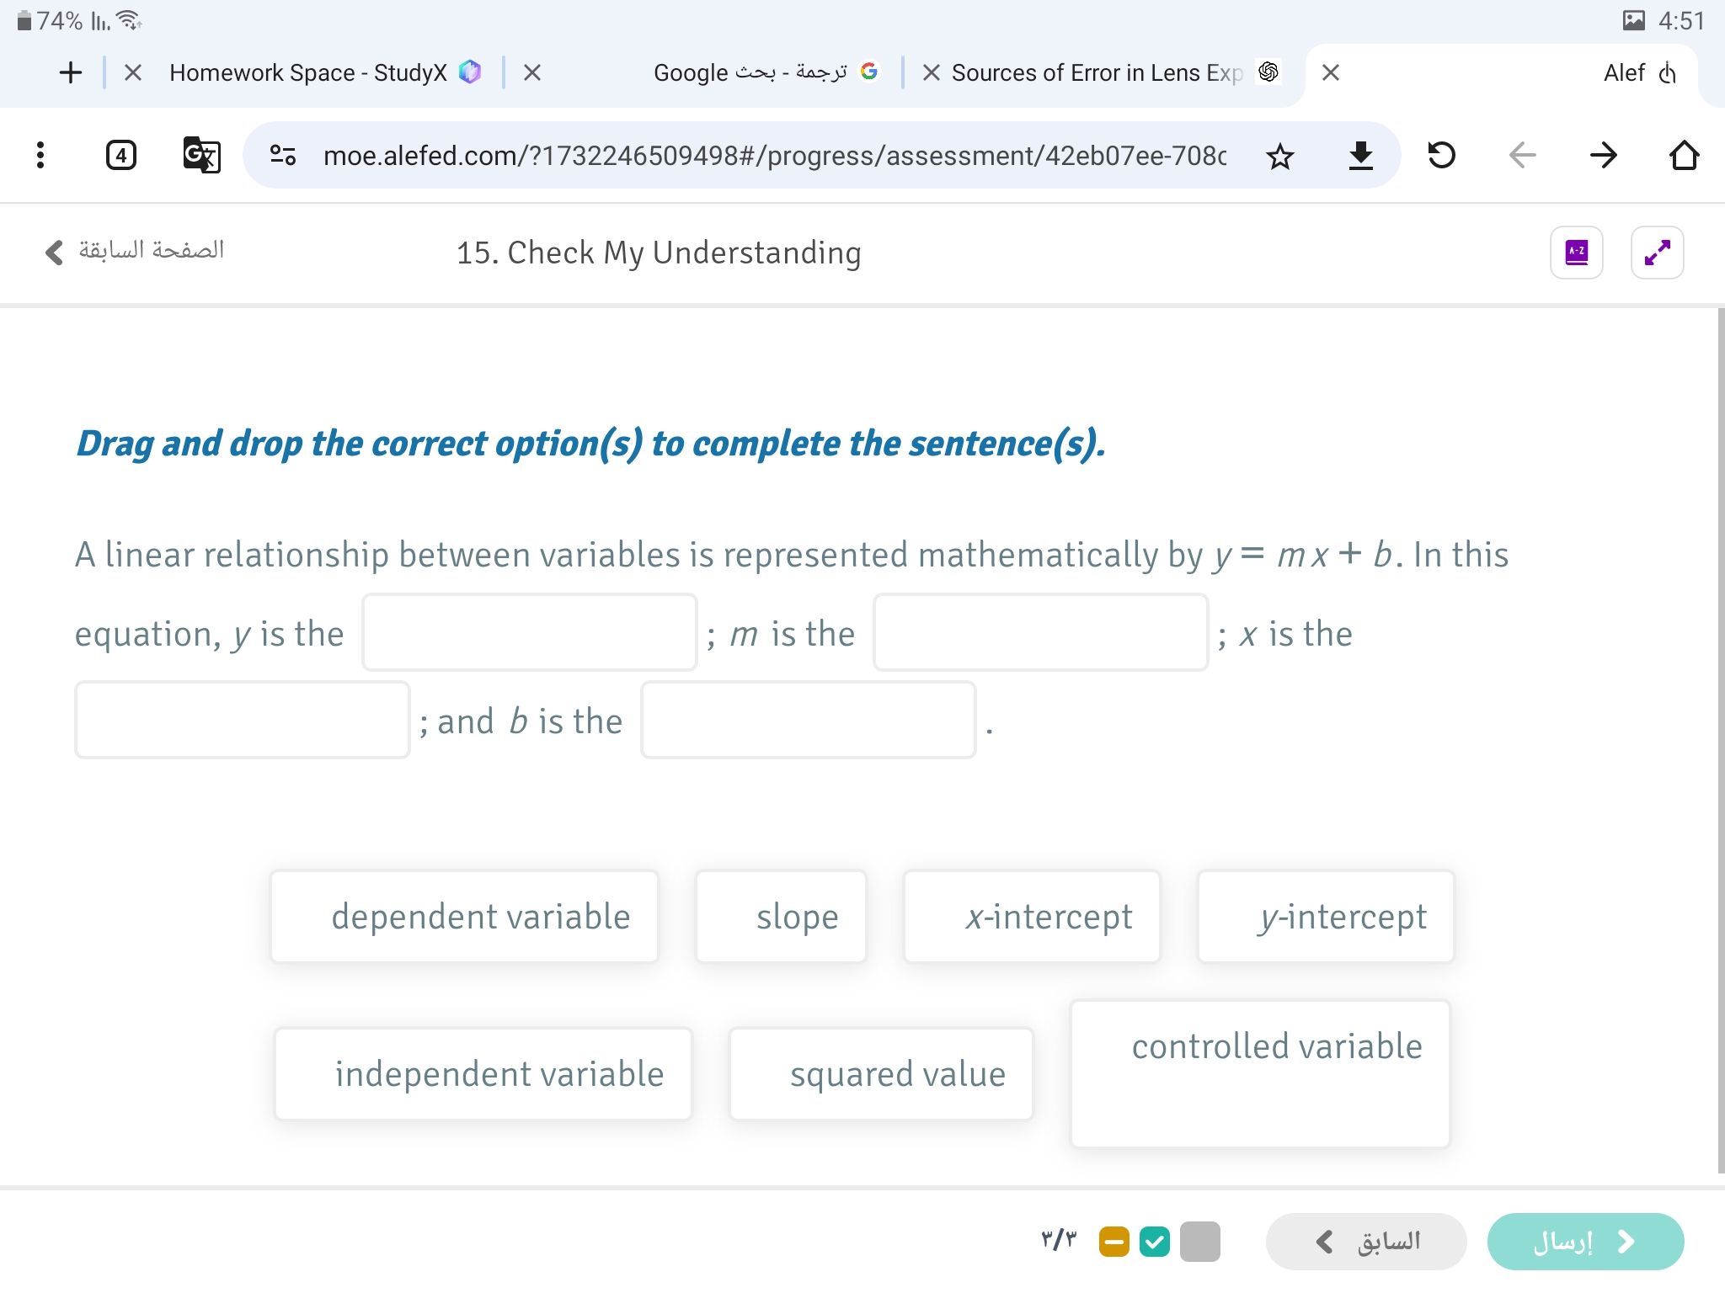
Task: Bookmark this page with star icon
Action: pos(1280,156)
